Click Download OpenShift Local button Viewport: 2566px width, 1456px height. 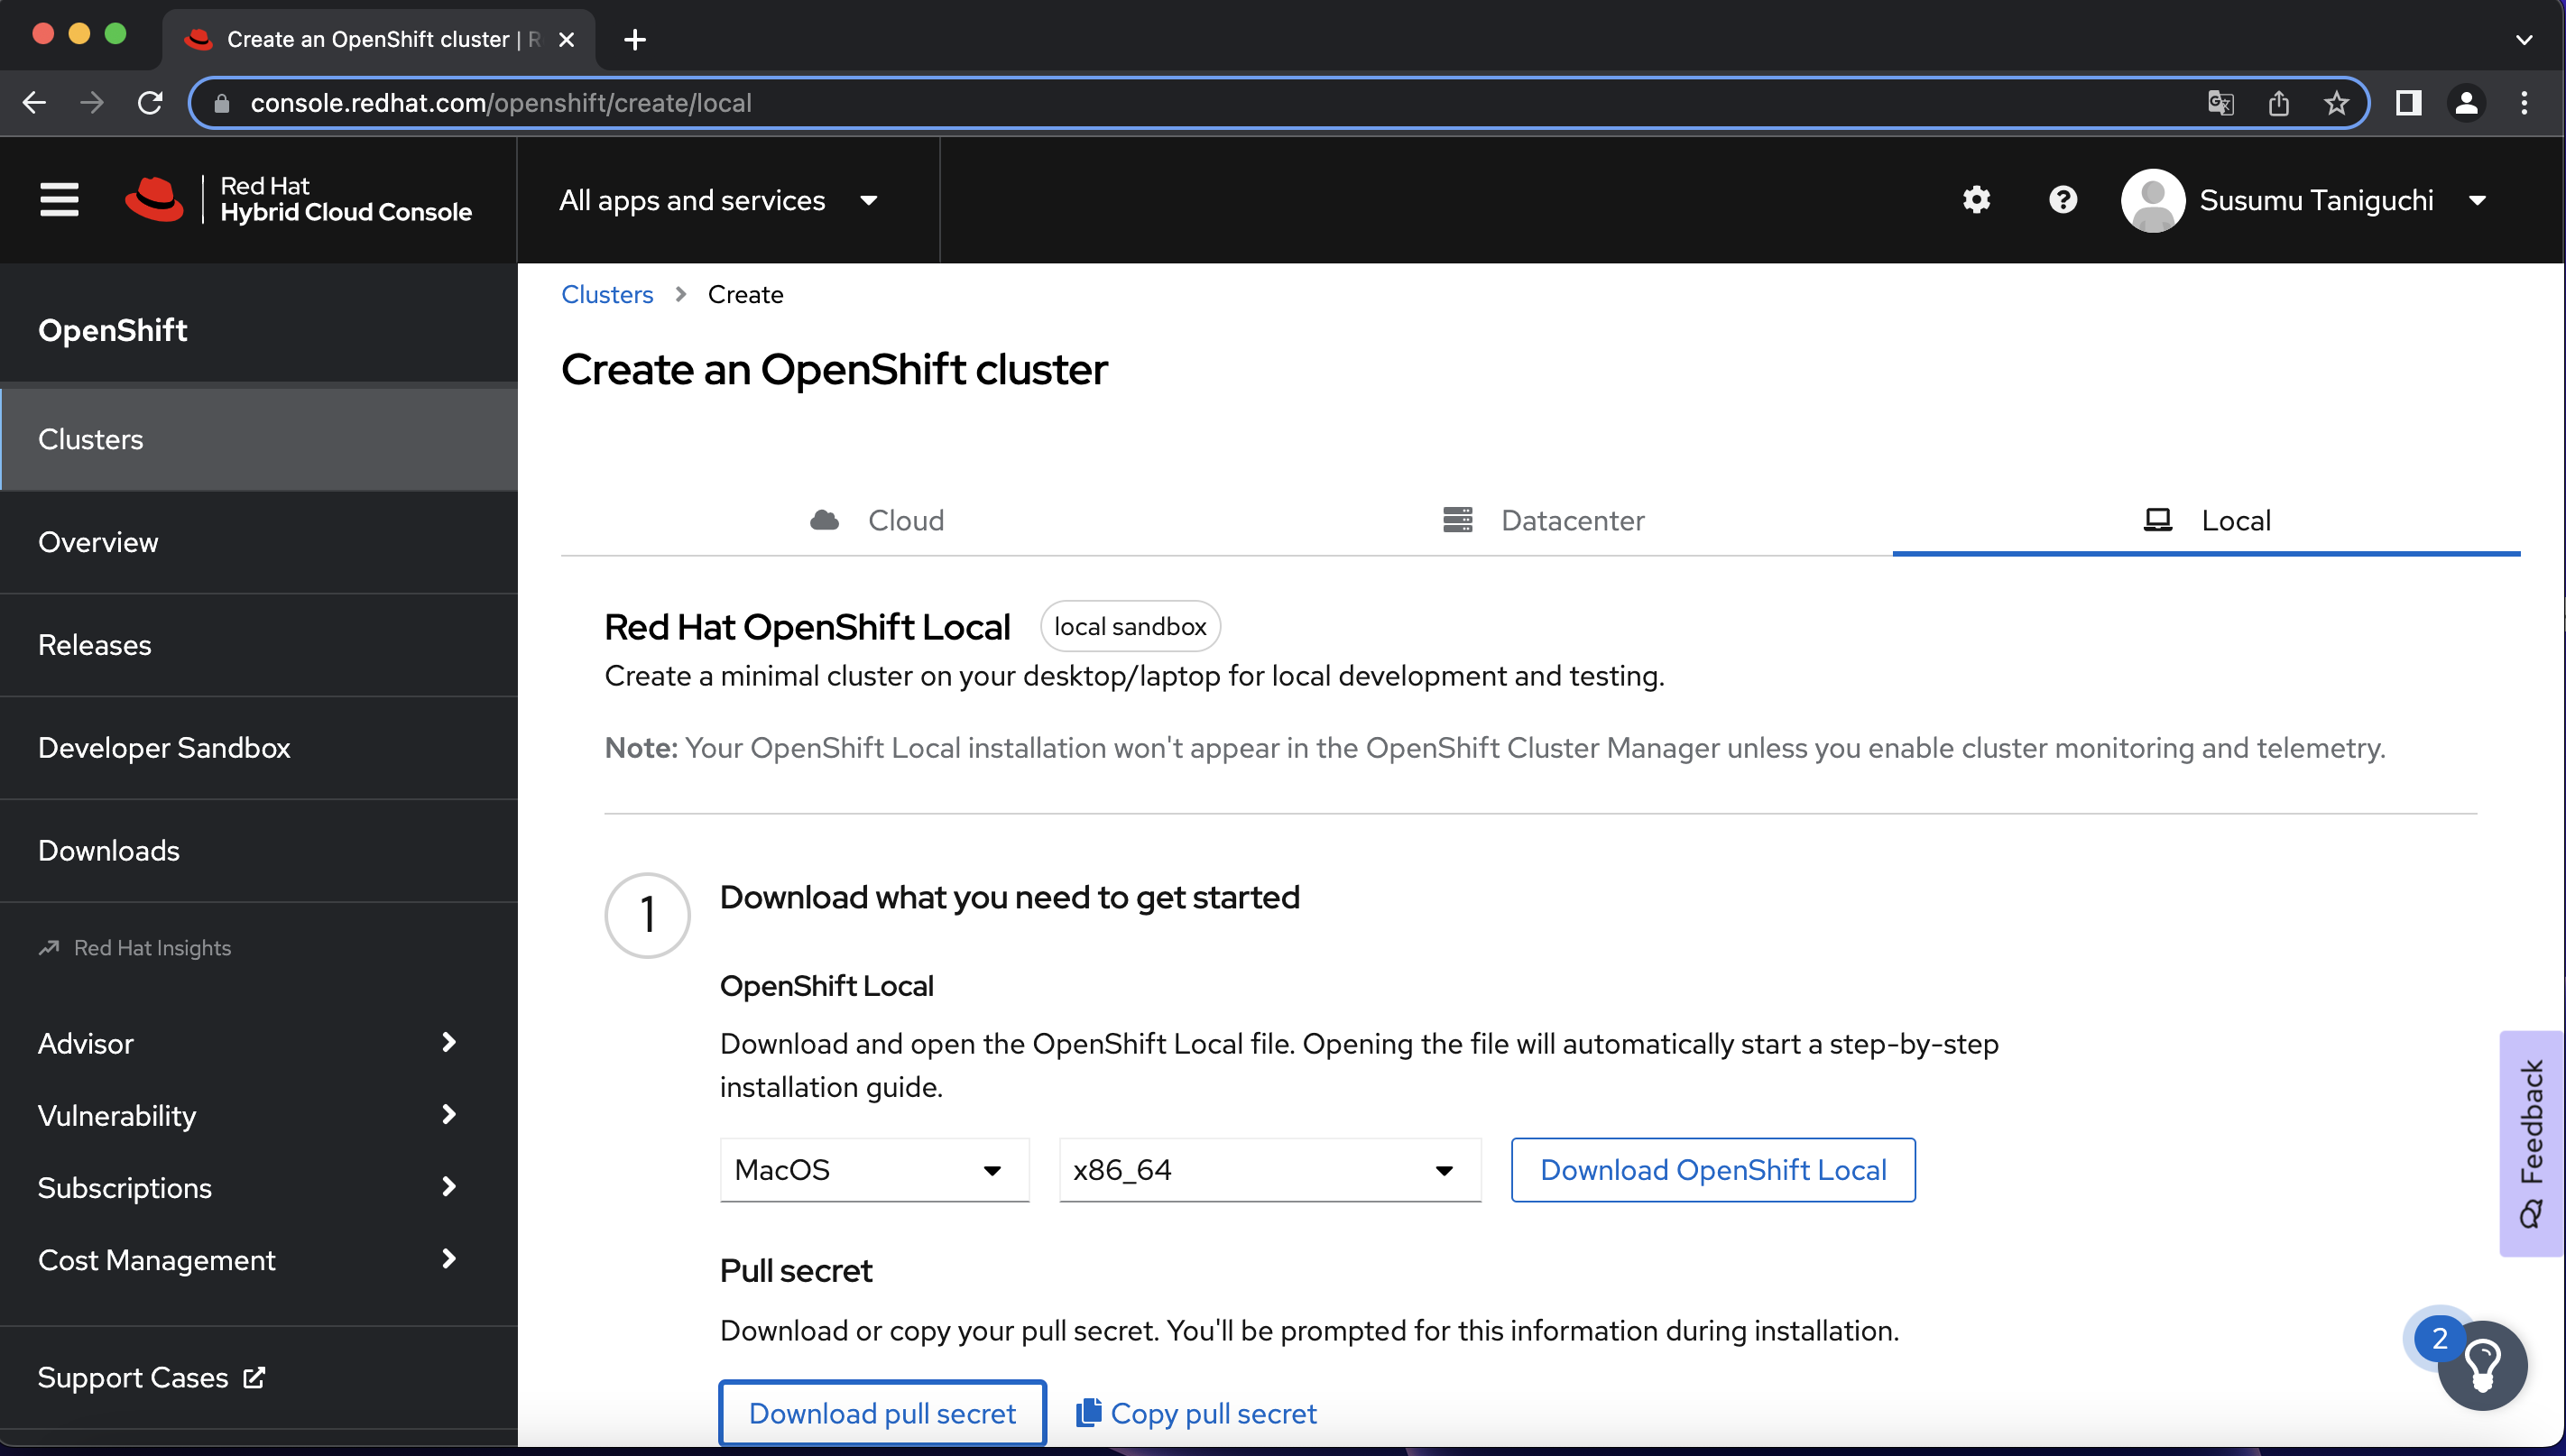point(1712,1170)
